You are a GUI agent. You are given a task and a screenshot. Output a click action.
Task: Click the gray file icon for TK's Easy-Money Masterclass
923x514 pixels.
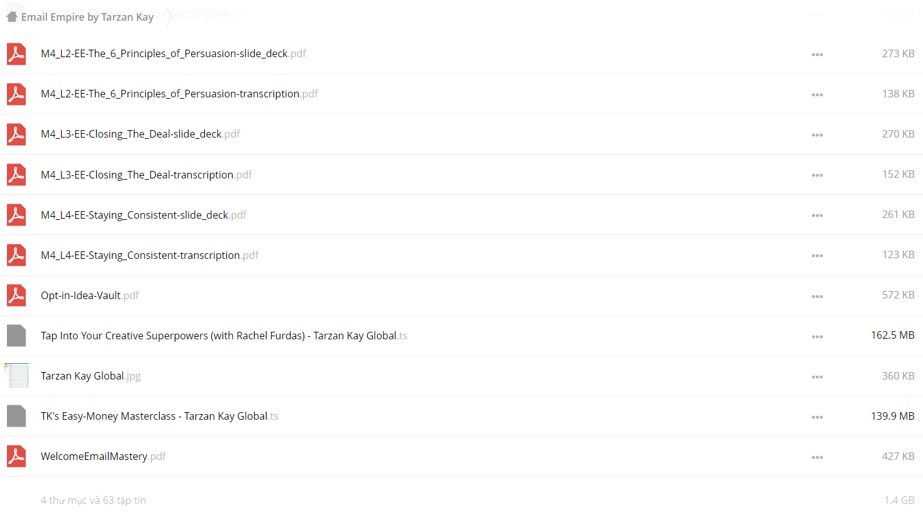tap(16, 416)
